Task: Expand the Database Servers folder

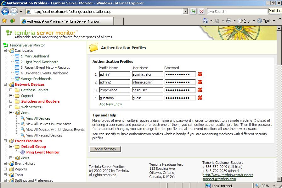Action: pos(11,90)
